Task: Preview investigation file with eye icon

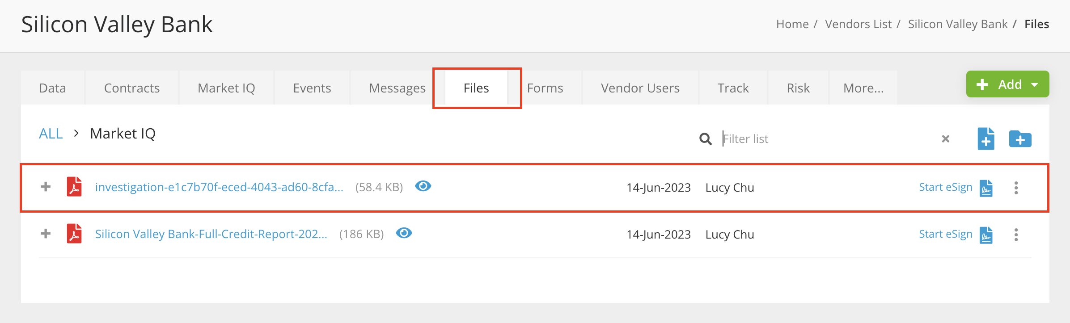Action: (x=423, y=186)
